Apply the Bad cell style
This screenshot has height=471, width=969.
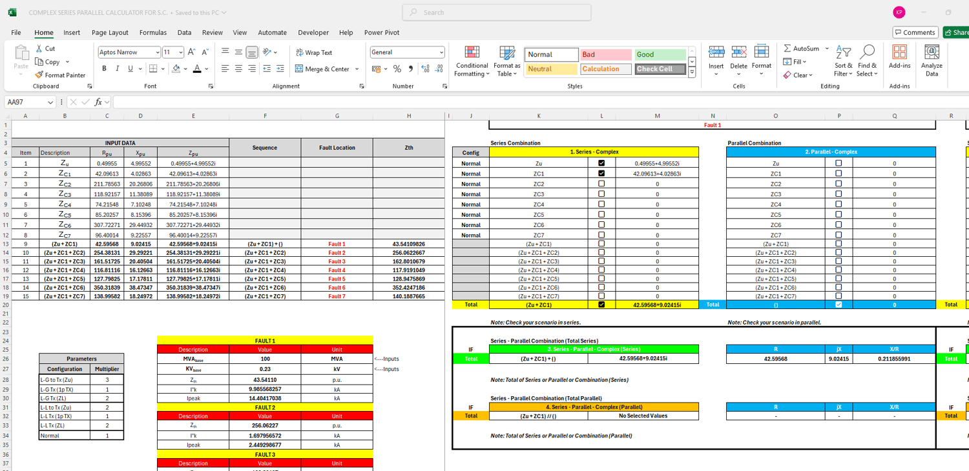(x=605, y=55)
